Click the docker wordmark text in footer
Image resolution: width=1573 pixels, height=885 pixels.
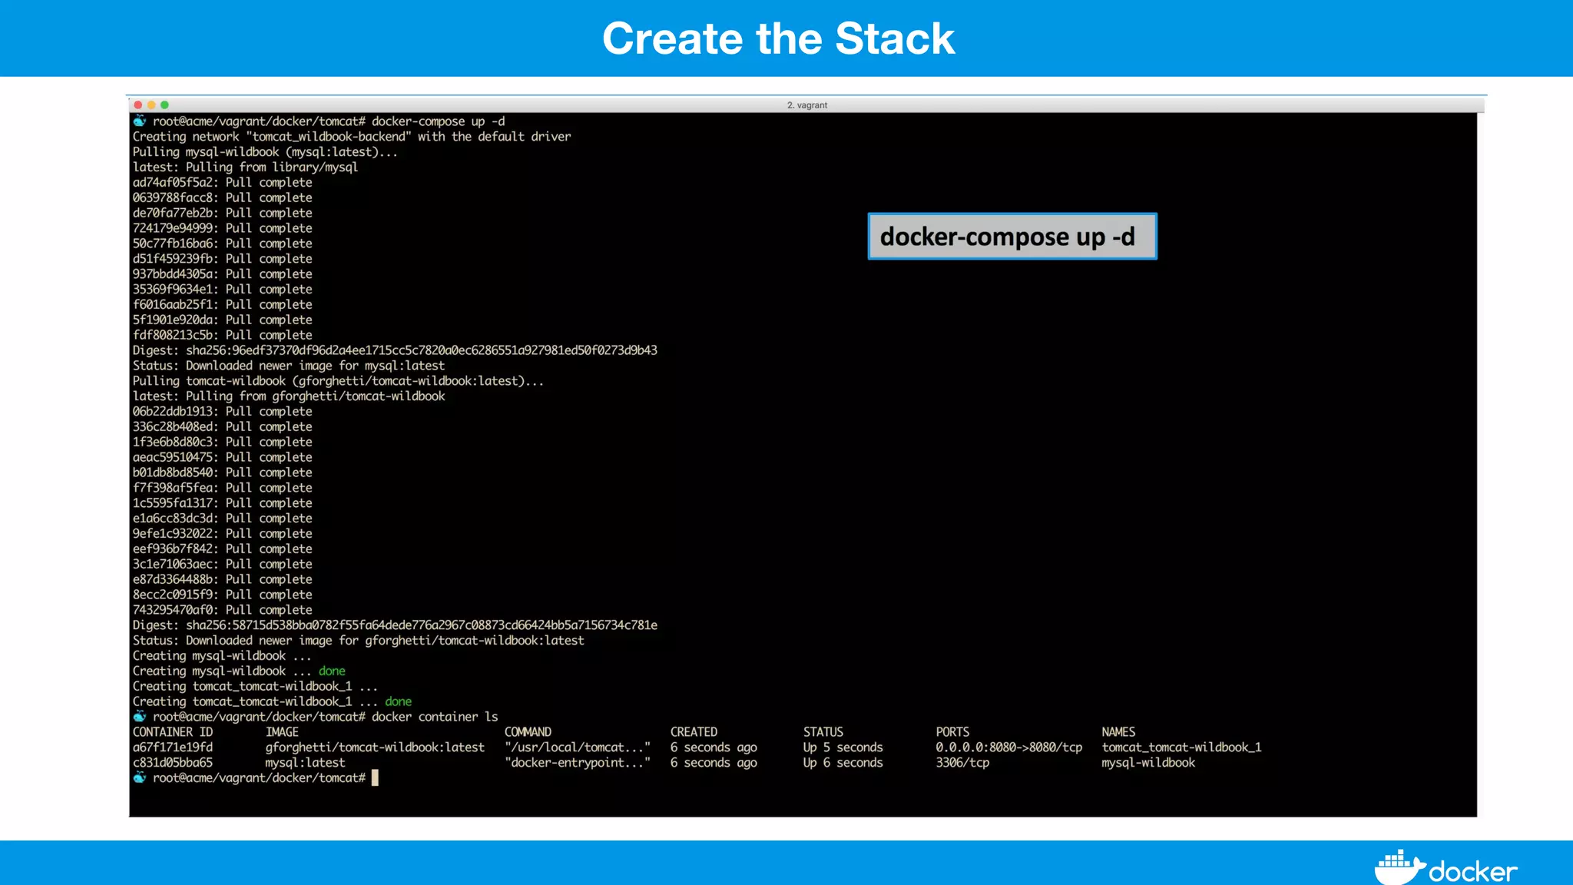click(1472, 872)
